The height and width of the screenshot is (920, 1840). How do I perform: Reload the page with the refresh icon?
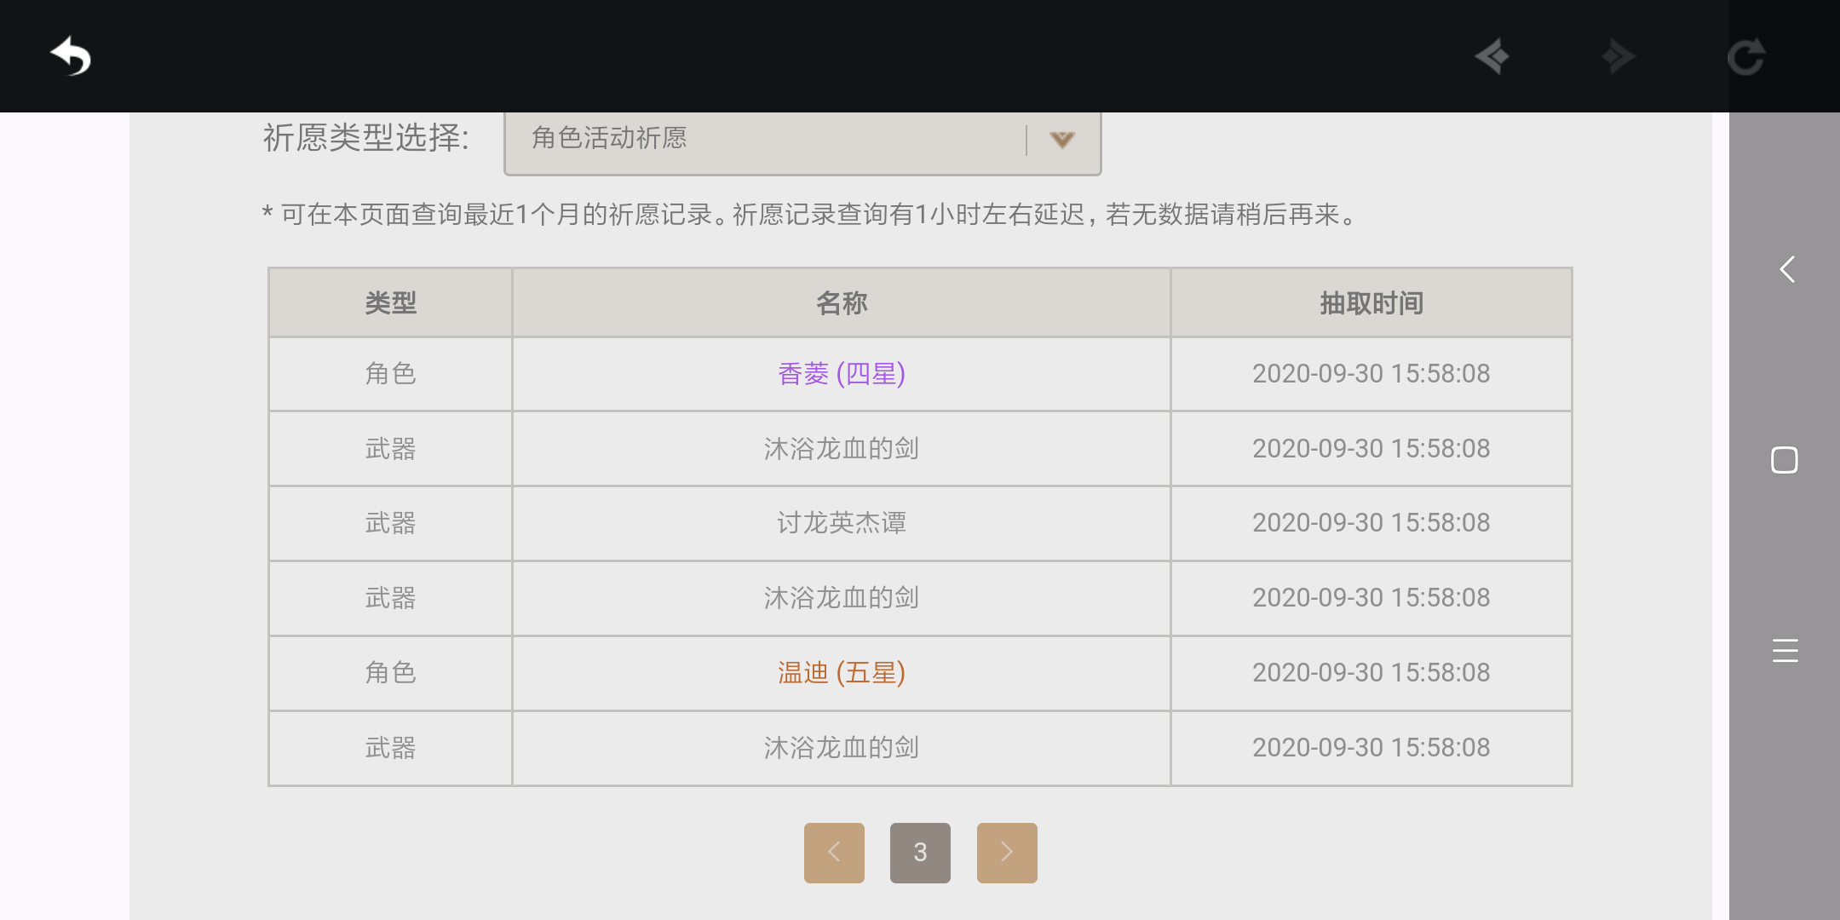coord(1745,57)
